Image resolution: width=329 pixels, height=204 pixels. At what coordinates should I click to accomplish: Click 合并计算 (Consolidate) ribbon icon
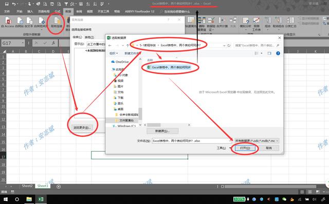(222, 22)
